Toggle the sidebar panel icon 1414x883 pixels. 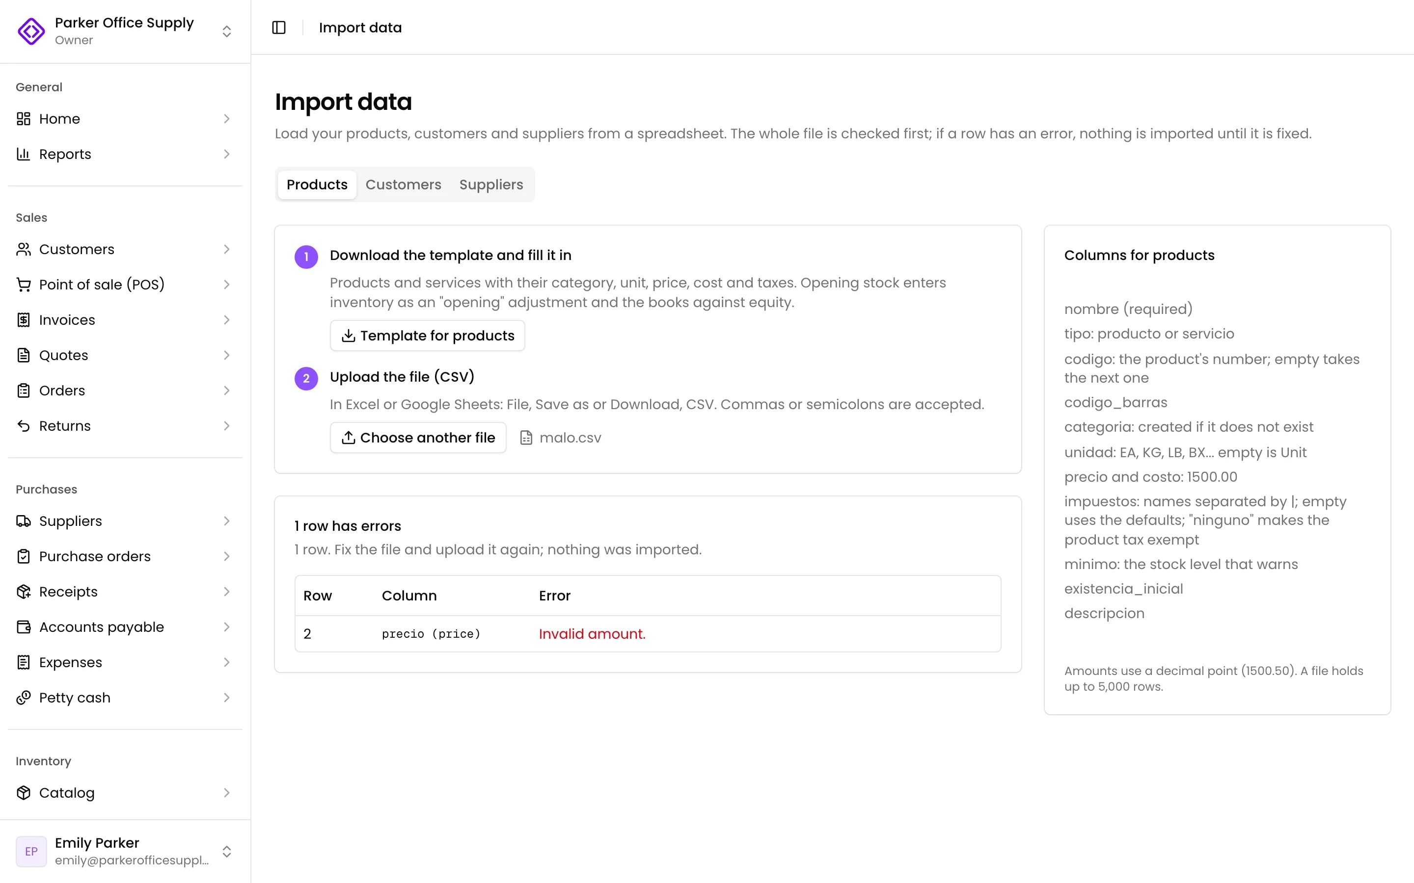point(279,27)
